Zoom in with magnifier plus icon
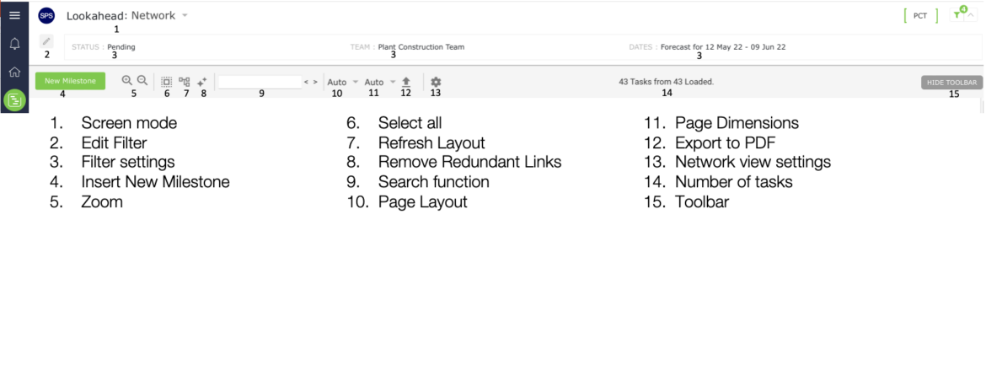The image size is (986, 370). pyautogui.click(x=127, y=81)
